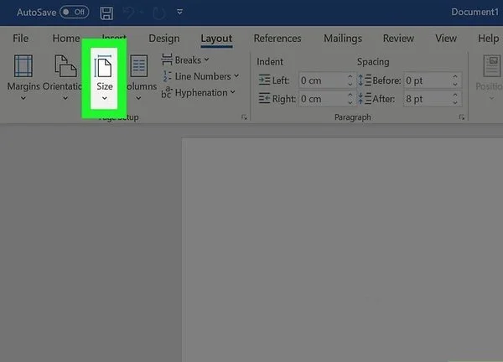Open the File tab
This screenshot has height=362, width=503.
click(20, 39)
